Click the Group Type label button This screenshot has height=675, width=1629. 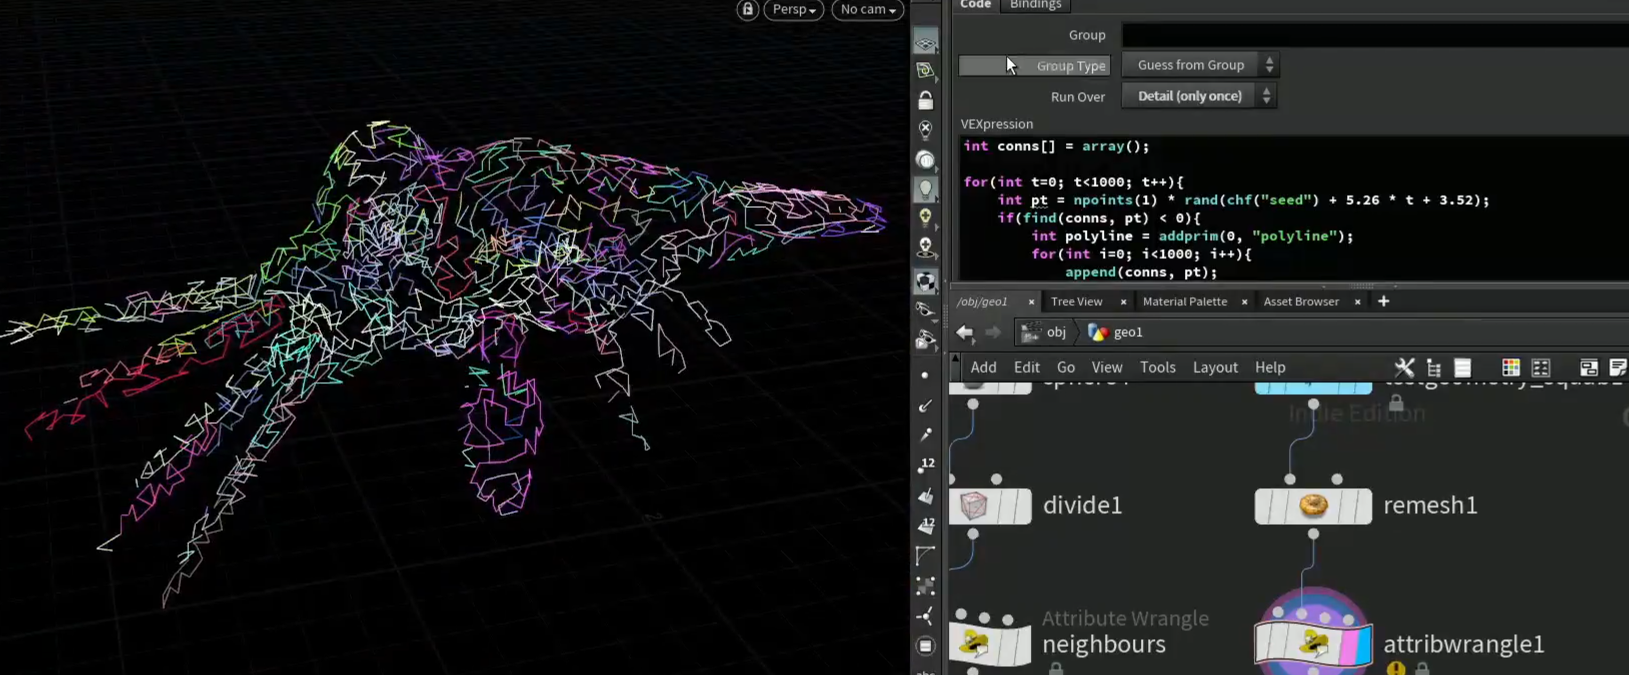pyautogui.click(x=1035, y=65)
